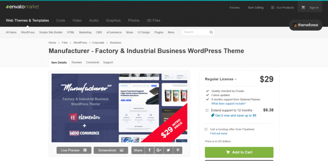Open the HTML category
The width and height of the screenshot is (328, 161).
[71, 33]
